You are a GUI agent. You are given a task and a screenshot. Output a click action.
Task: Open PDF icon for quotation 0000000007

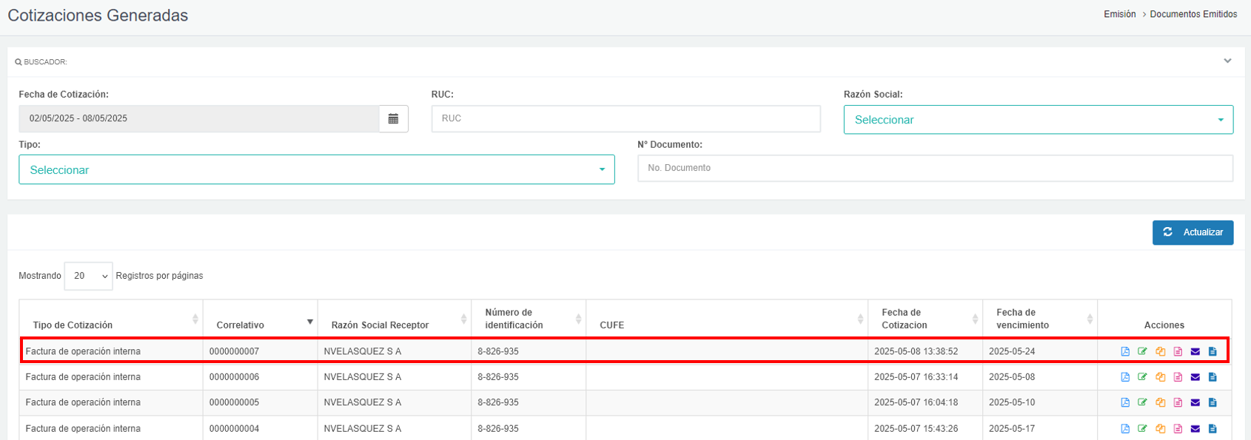click(x=1125, y=351)
